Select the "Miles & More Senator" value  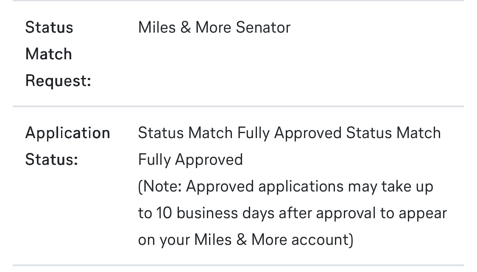pos(214,28)
